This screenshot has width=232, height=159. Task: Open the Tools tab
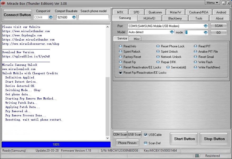pos(199,18)
